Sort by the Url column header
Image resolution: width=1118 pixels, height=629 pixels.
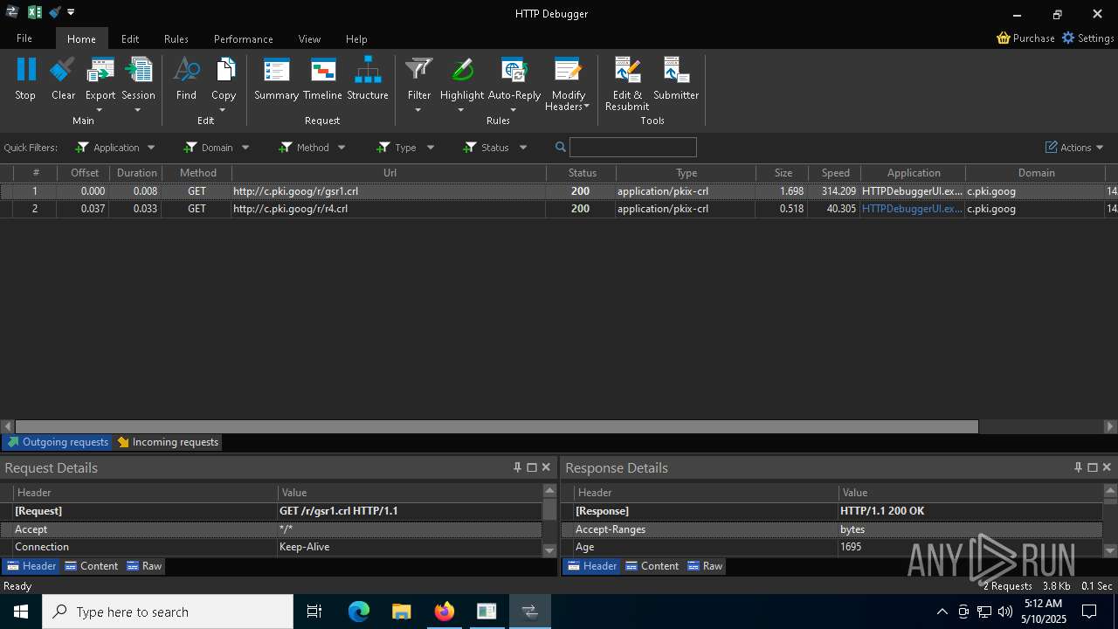[x=390, y=173]
